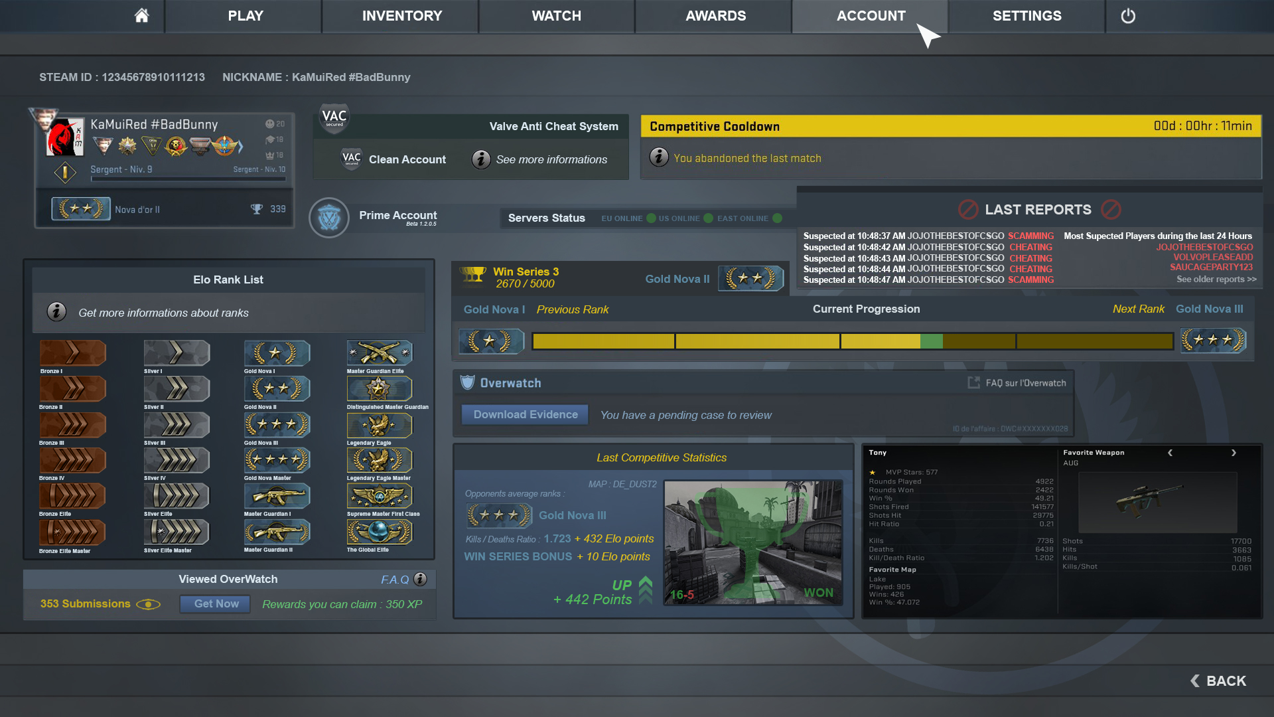
Task: Click the Current Progression bar
Action: pyautogui.click(x=852, y=341)
